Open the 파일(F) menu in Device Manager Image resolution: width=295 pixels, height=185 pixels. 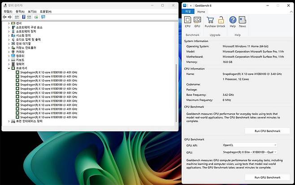(8, 11)
